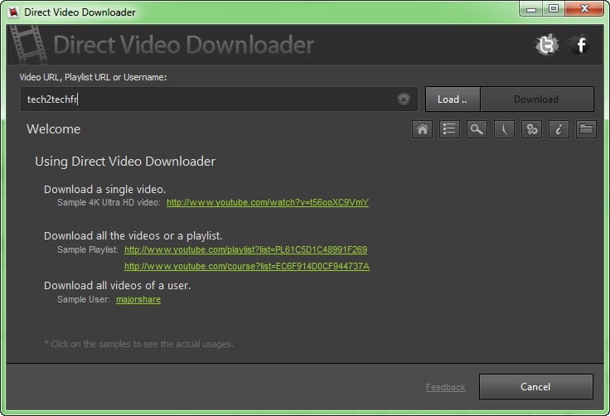Viewport: 610px width, 416px height.
Task: Clear the URL field with the x icon
Action: [x=404, y=99]
